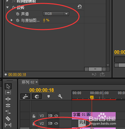Click timeline timecode 00:00:00:18
The width and height of the screenshot is (125, 129).
coord(42,90)
